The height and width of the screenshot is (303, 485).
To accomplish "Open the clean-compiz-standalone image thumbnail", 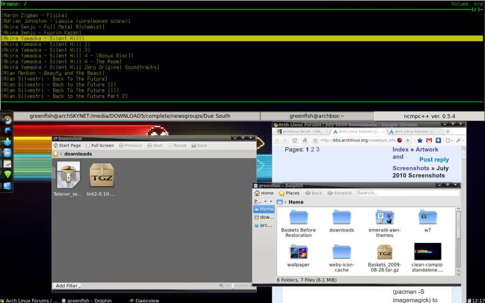I will click(x=428, y=258).
